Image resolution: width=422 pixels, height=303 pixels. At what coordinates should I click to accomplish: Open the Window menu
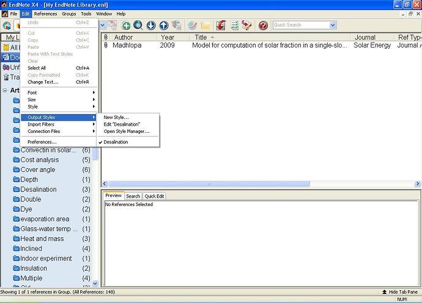pos(104,13)
